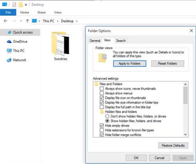Image resolution: width=196 pixels, height=164 pixels.
Task: Click the Back navigation arrow
Action: coord(5,21)
